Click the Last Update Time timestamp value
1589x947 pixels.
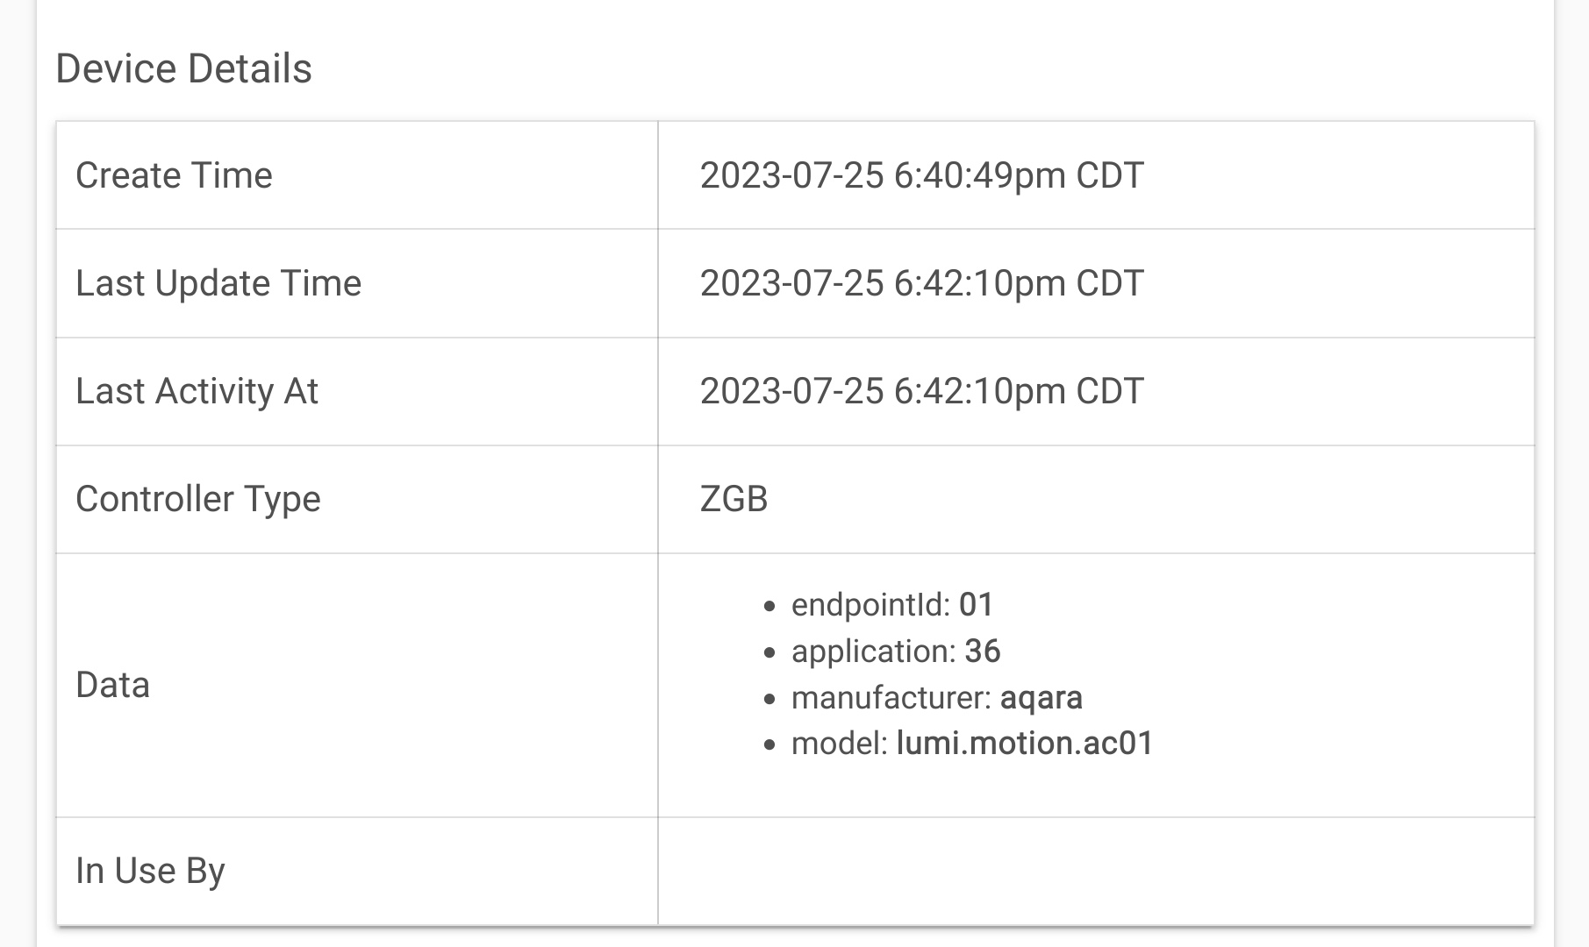[921, 283]
